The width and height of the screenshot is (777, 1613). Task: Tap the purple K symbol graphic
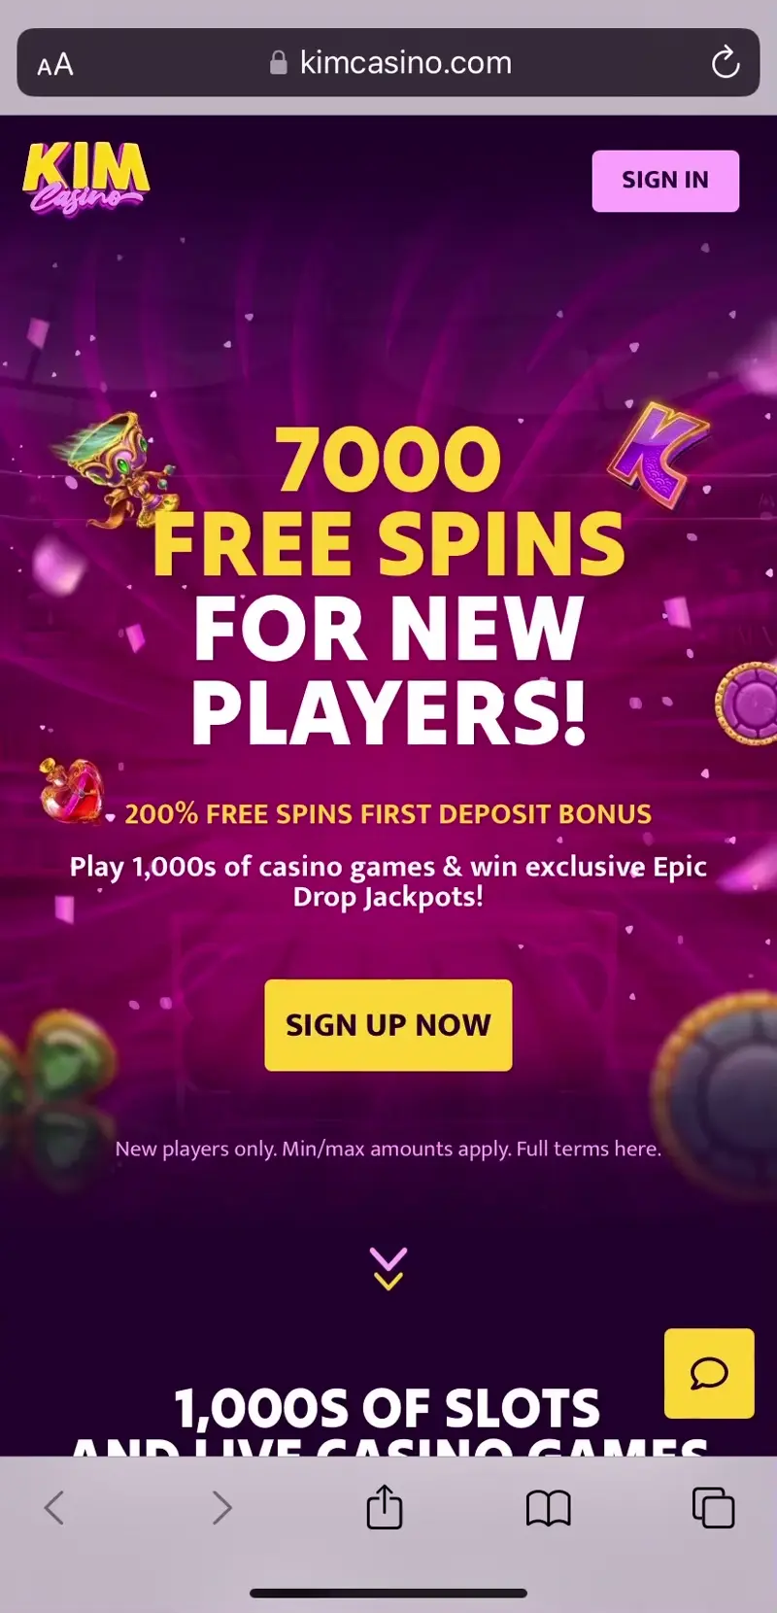658,455
